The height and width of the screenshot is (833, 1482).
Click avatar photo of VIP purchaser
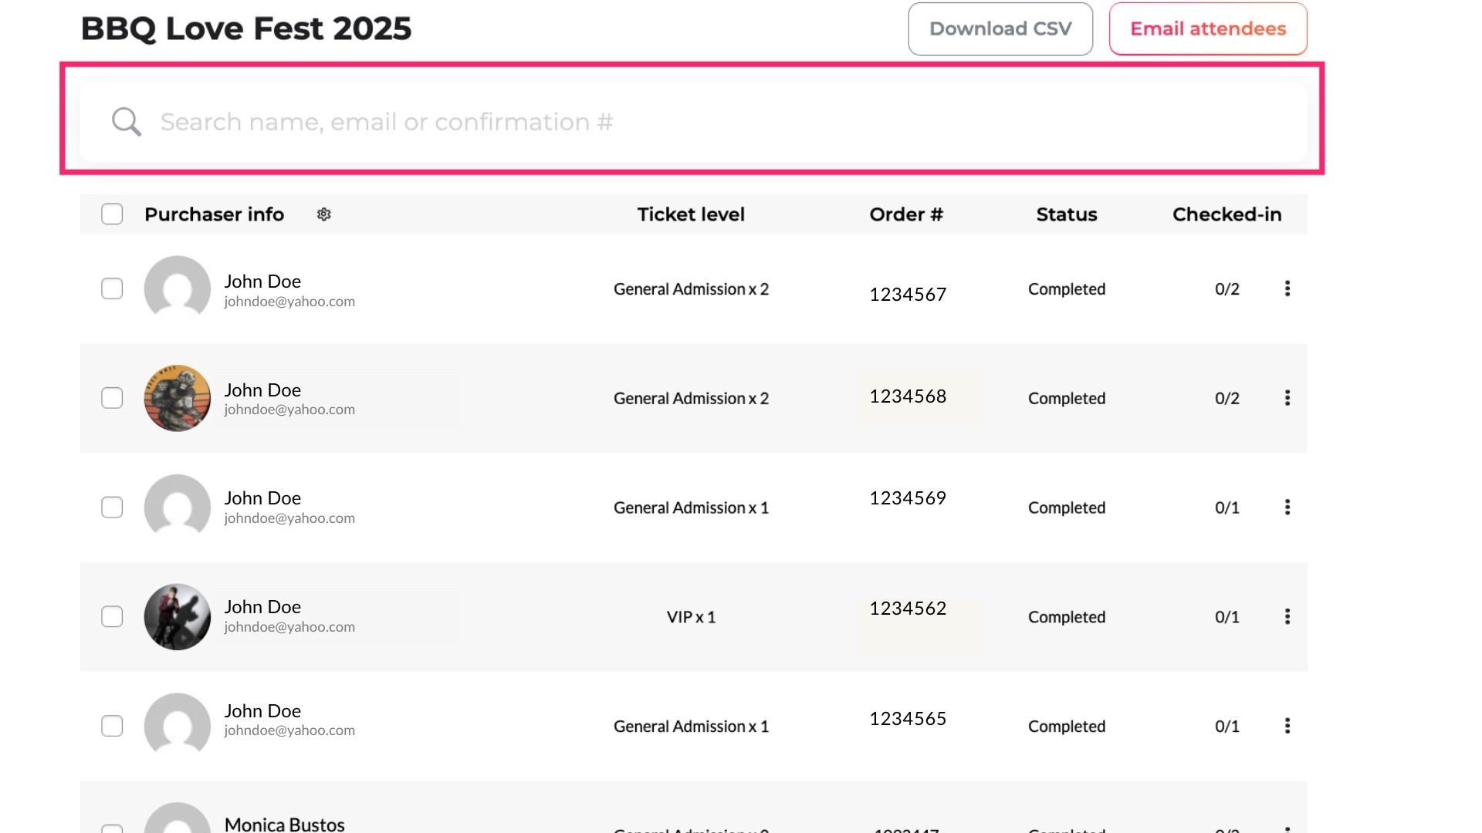178,617
